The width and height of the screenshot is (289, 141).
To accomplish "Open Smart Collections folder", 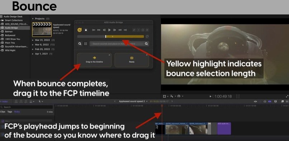I will pyautogui.click(x=14, y=20).
